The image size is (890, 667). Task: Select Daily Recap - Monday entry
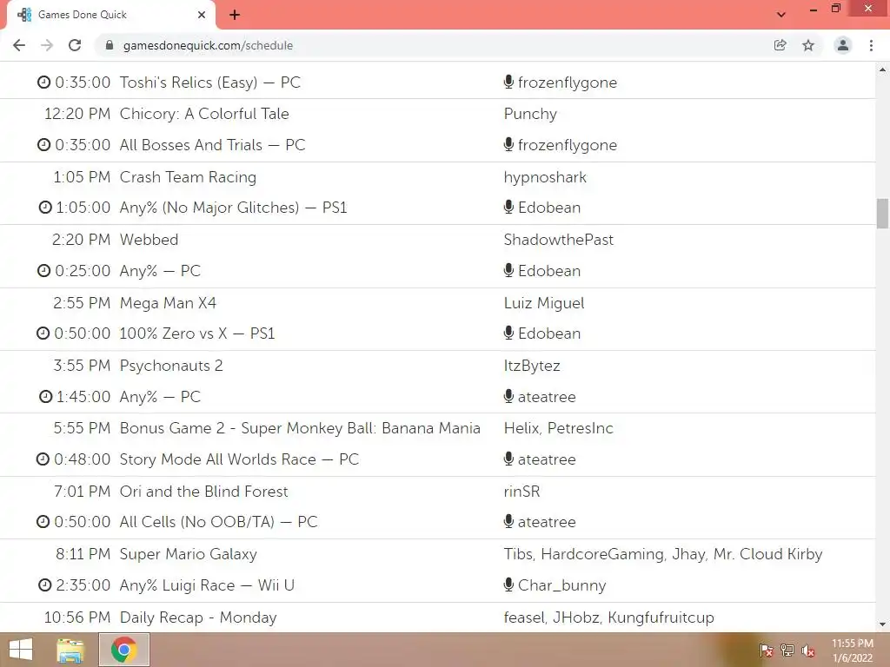(198, 617)
